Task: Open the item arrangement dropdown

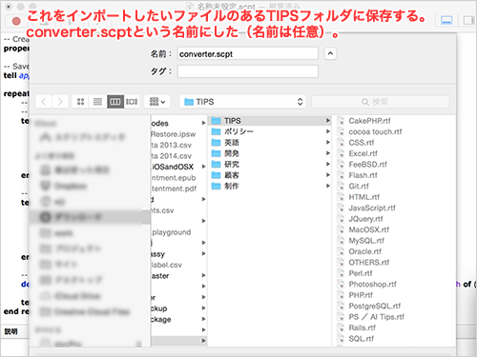Action: pyautogui.click(x=157, y=102)
